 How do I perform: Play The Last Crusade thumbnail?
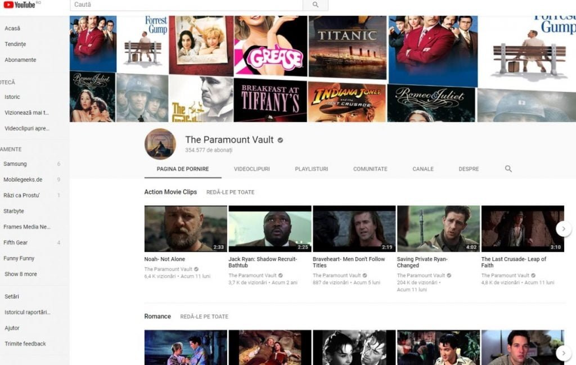pyautogui.click(x=523, y=229)
